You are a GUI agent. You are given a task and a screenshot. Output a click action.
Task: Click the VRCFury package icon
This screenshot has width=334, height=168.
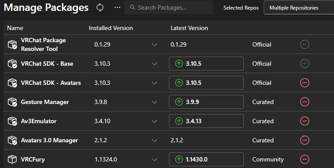pos(12,159)
